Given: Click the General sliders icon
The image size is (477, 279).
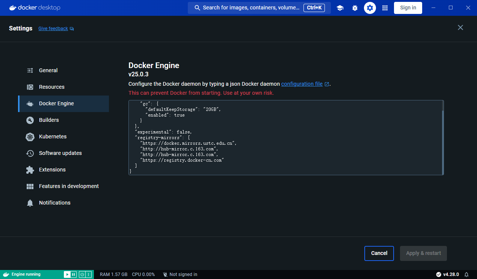Looking at the screenshot, I should tap(30, 70).
